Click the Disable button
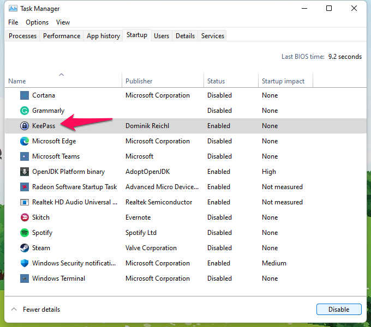This screenshot has width=371, height=327. point(339,309)
